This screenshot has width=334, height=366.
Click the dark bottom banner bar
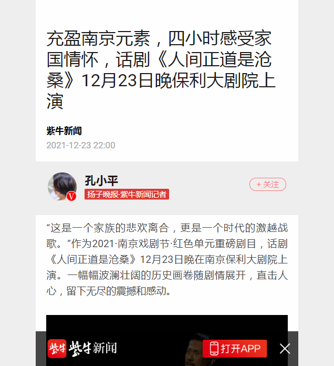167,349
